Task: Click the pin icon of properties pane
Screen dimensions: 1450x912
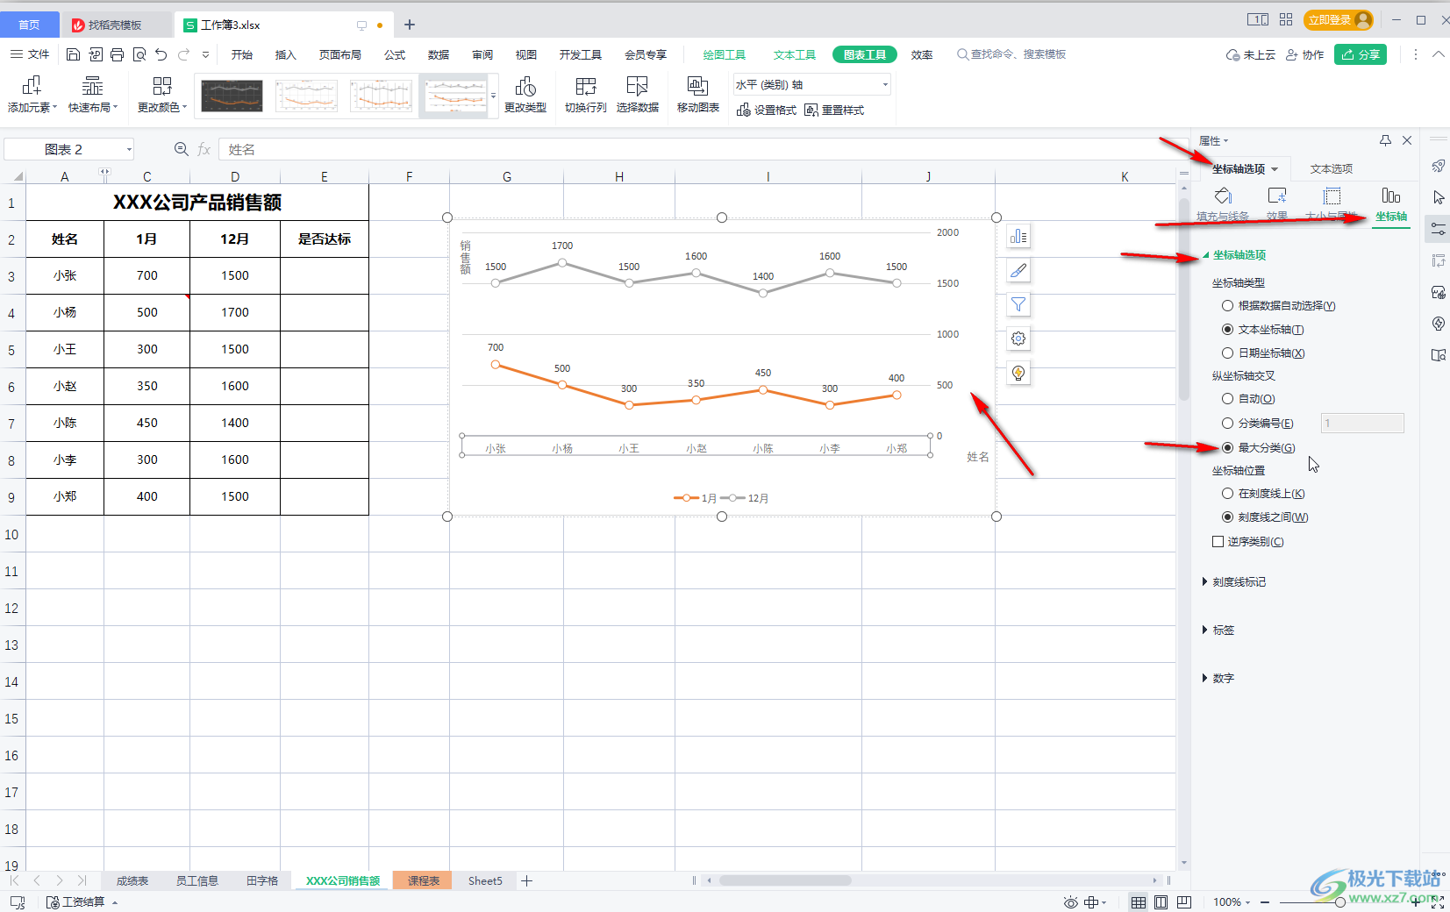Action: 1385,140
